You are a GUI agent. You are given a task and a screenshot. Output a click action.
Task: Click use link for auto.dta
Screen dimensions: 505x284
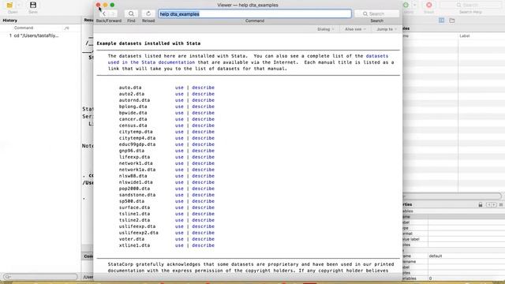pyautogui.click(x=179, y=88)
